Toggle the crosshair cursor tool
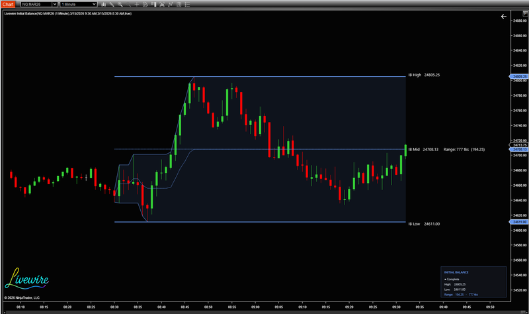 click(x=137, y=5)
